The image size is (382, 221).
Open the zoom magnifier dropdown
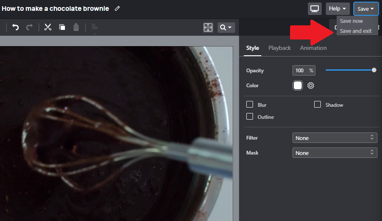[226, 27]
